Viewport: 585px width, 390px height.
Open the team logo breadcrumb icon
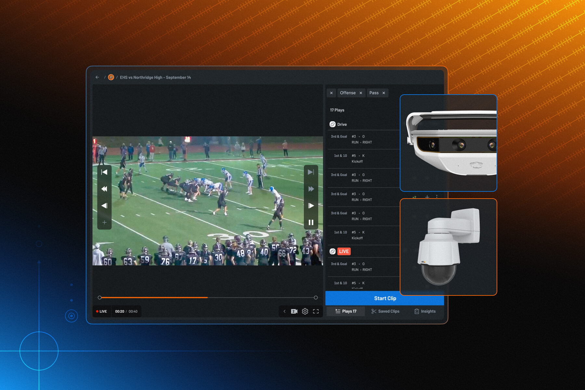111,77
